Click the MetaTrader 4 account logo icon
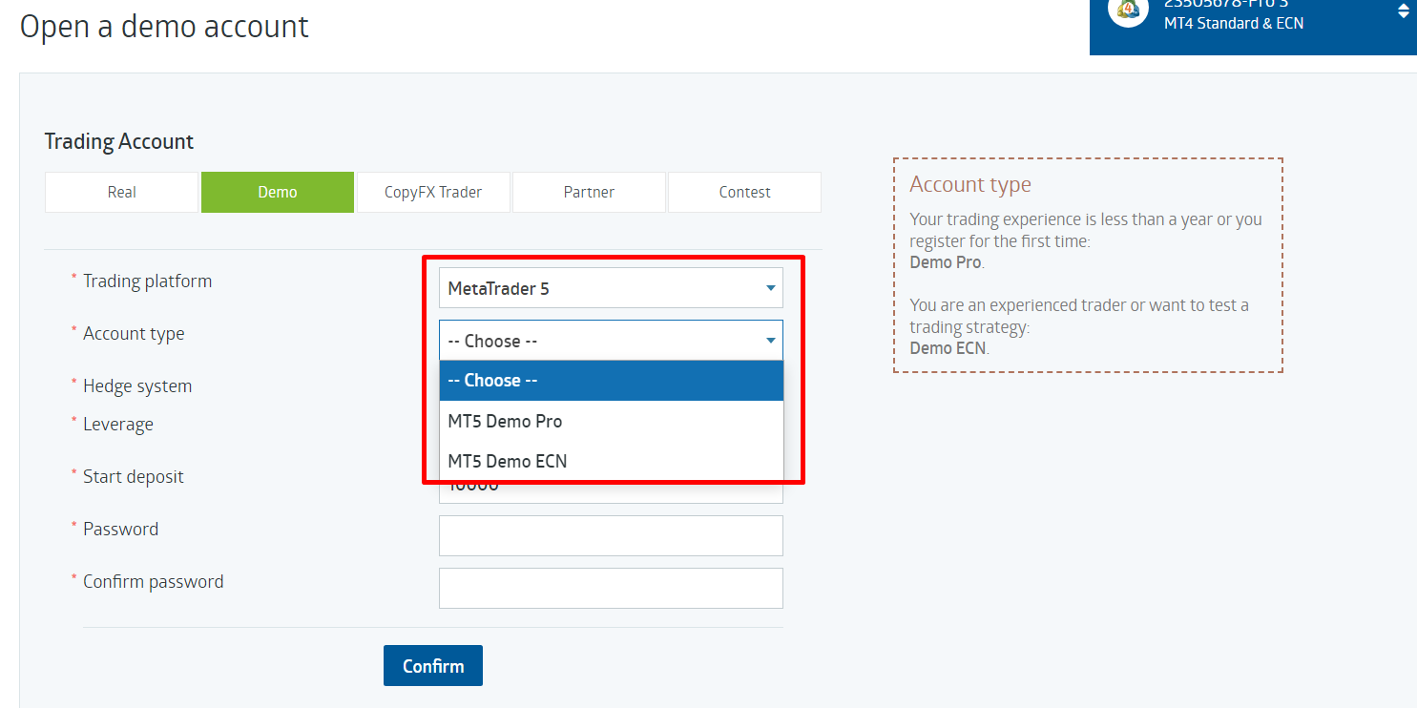Viewport: 1417px width, 708px height. (x=1129, y=10)
